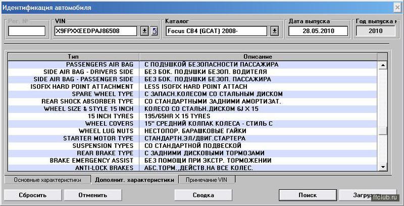Click the Год выпуска field showing 2010
Image resolution: width=404 pixels, height=206 pixels.
click(x=375, y=31)
